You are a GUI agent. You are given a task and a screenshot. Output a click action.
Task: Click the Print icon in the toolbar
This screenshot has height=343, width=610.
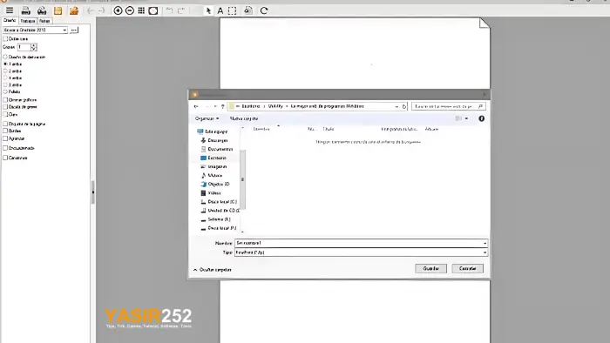[x=25, y=10]
